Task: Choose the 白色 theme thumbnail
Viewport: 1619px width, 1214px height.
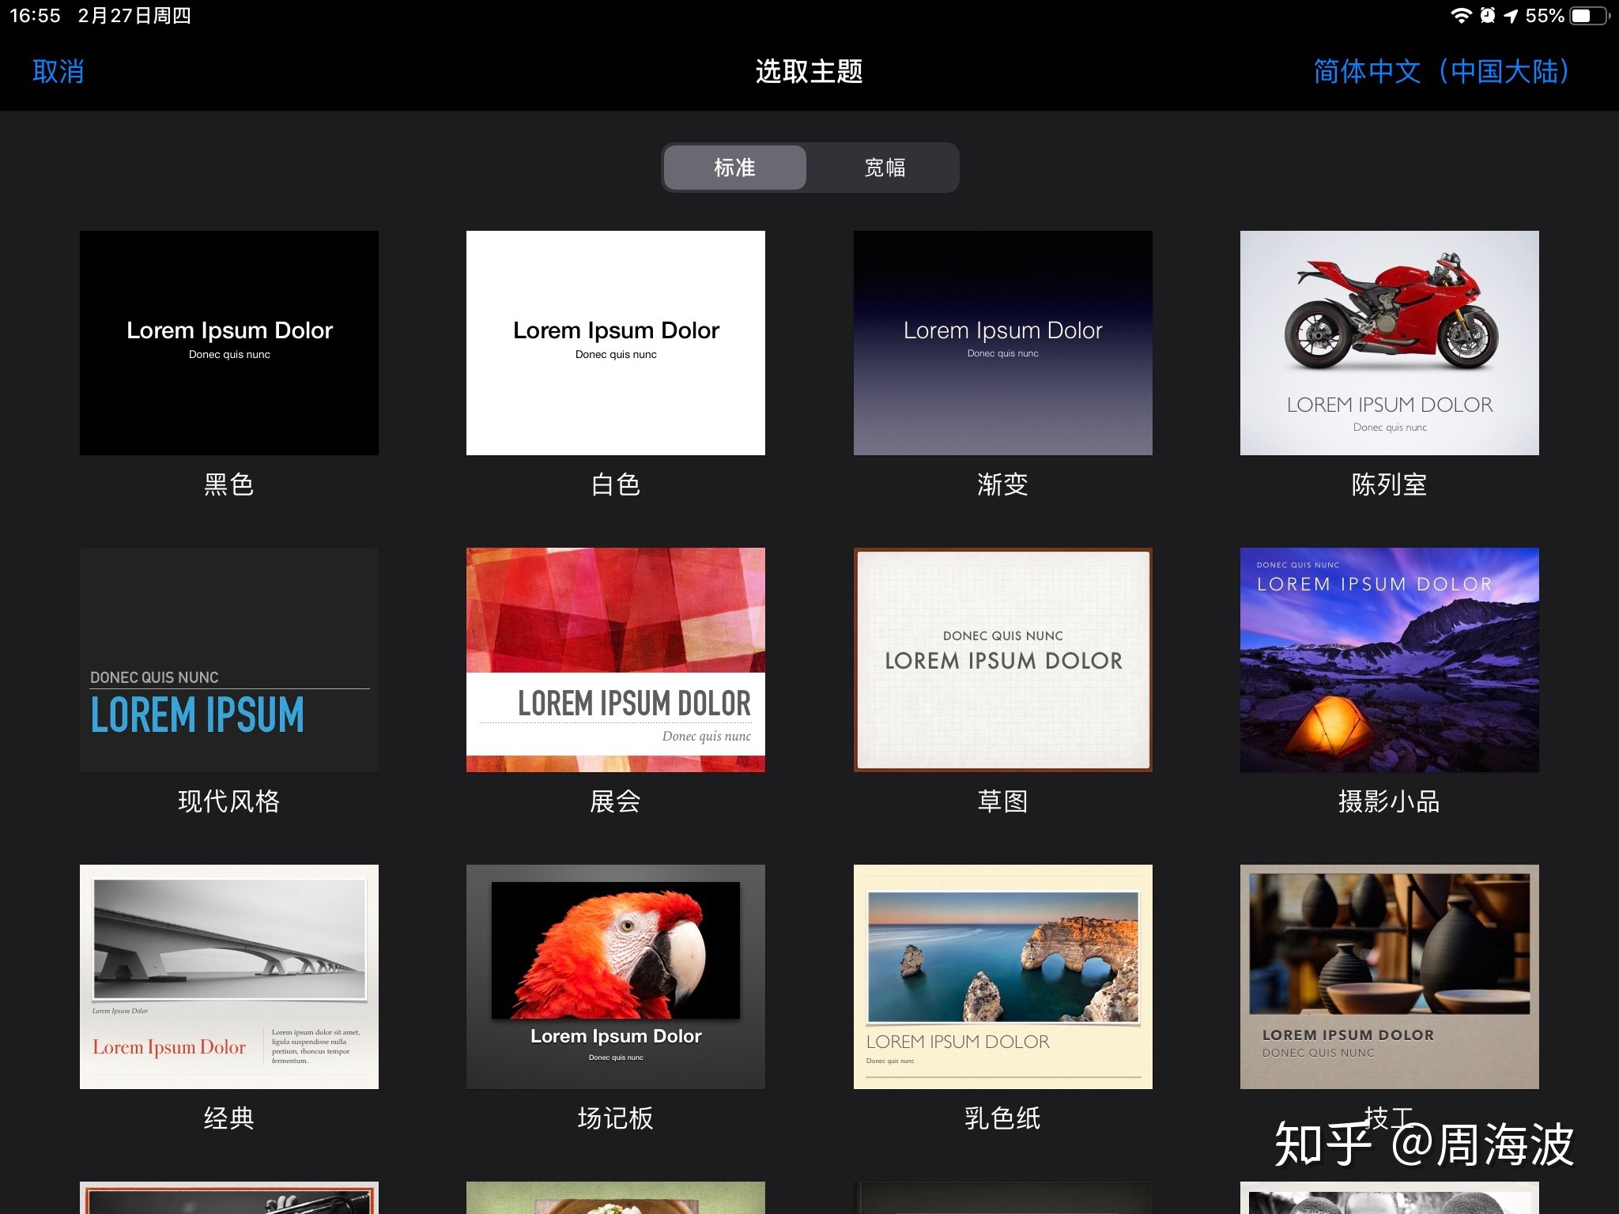Action: coord(616,343)
